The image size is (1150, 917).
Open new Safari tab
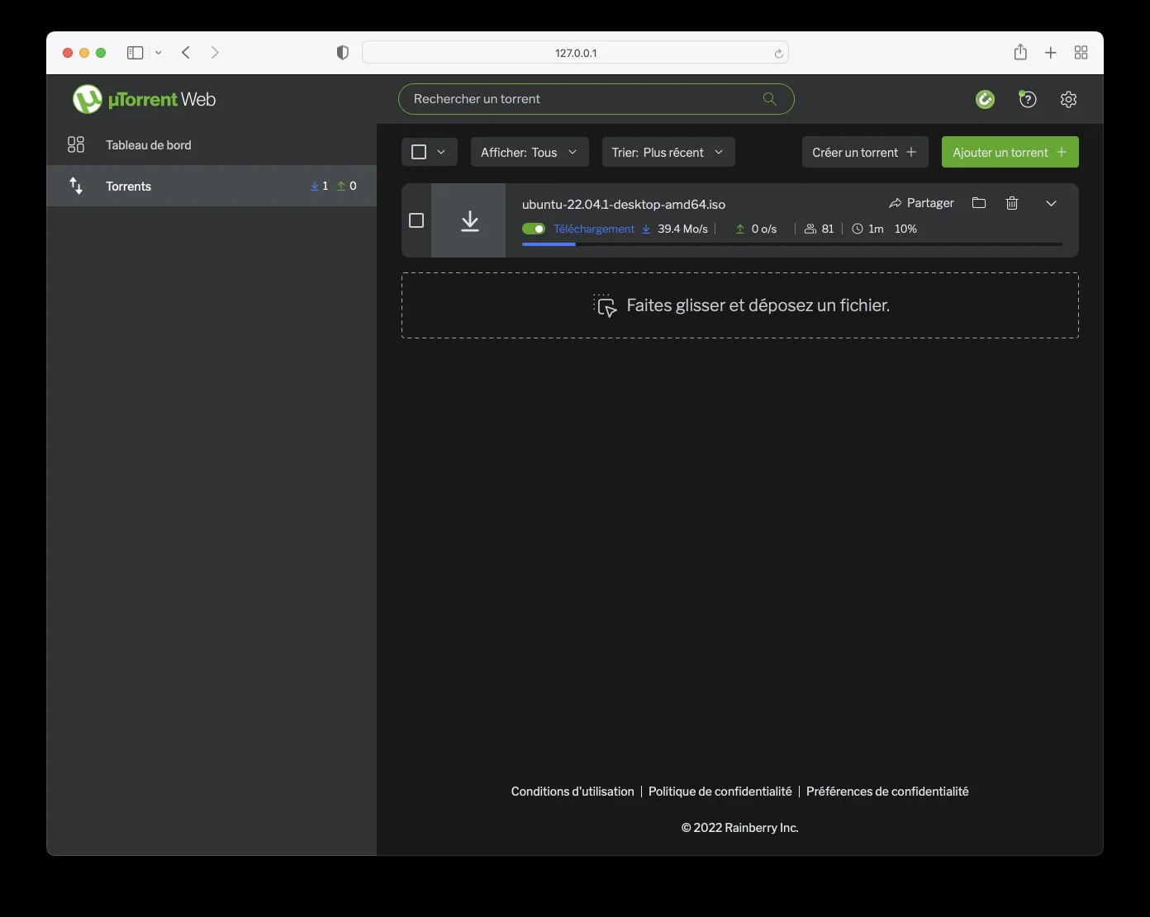click(1051, 53)
